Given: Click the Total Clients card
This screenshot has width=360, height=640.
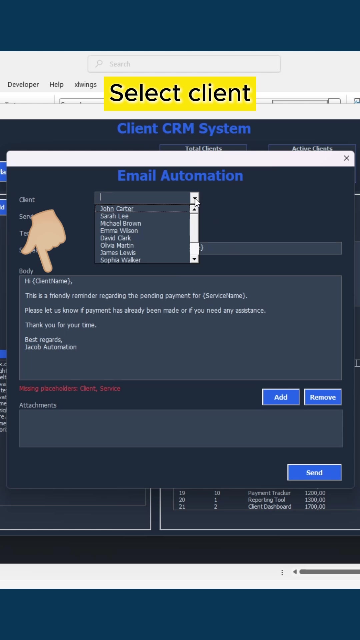Looking at the screenshot, I should click(203, 148).
